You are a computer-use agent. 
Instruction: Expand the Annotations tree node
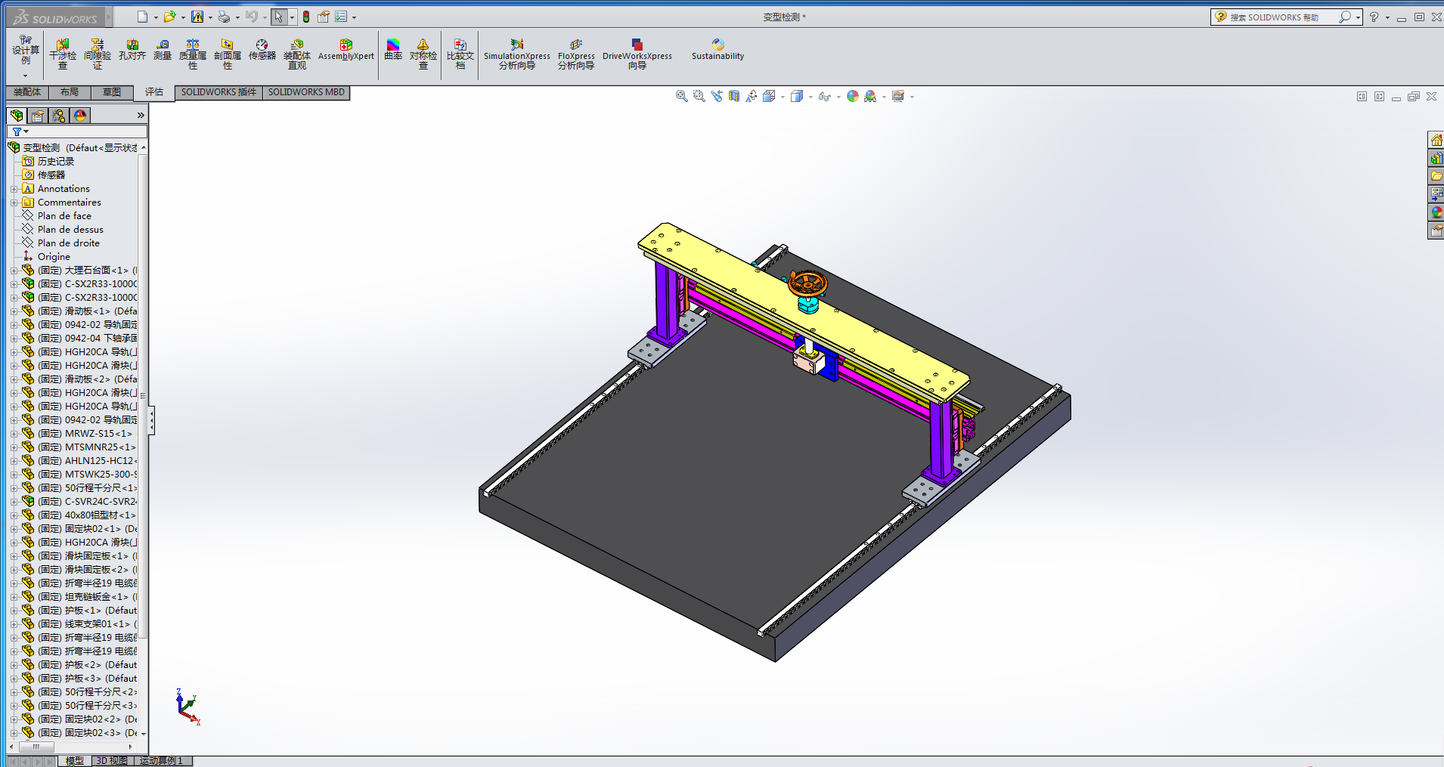(x=14, y=189)
